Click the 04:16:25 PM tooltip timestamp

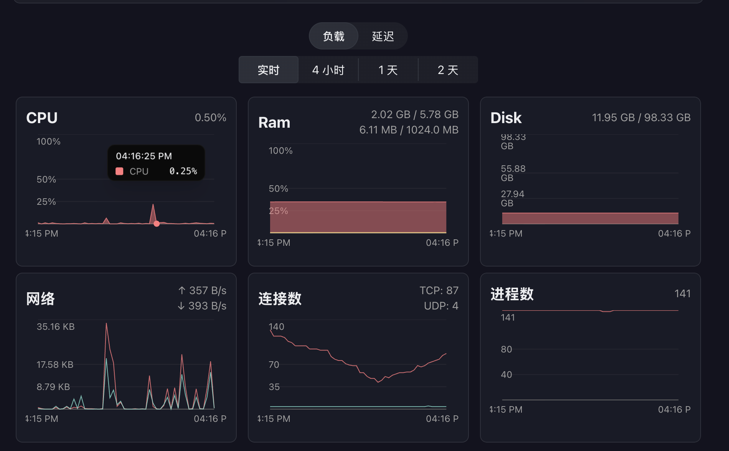tap(144, 156)
